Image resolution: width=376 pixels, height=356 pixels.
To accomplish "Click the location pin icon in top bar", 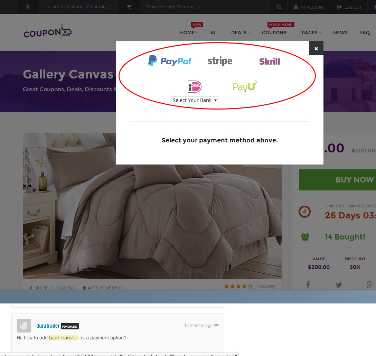I will pos(28,7).
